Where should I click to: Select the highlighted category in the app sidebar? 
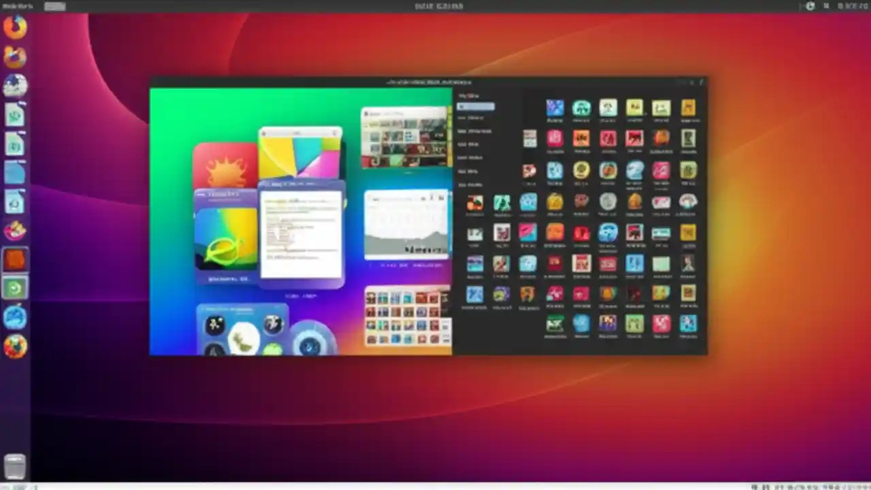[x=476, y=107]
